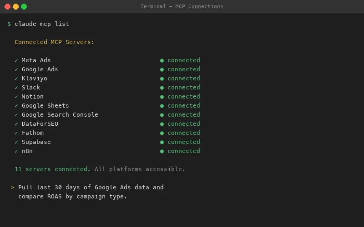Select the command text claude mcp list

pyautogui.click(x=42, y=24)
